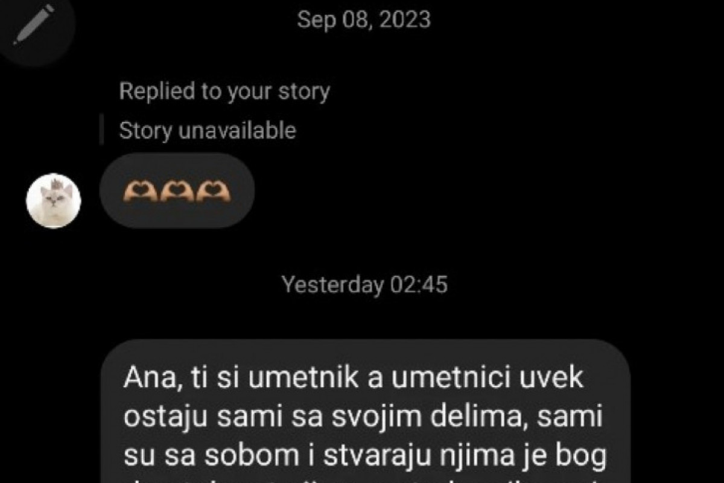Viewport: 724px width, 483px height.
Task: Open the white cat profile avatar
Action: 54,201
